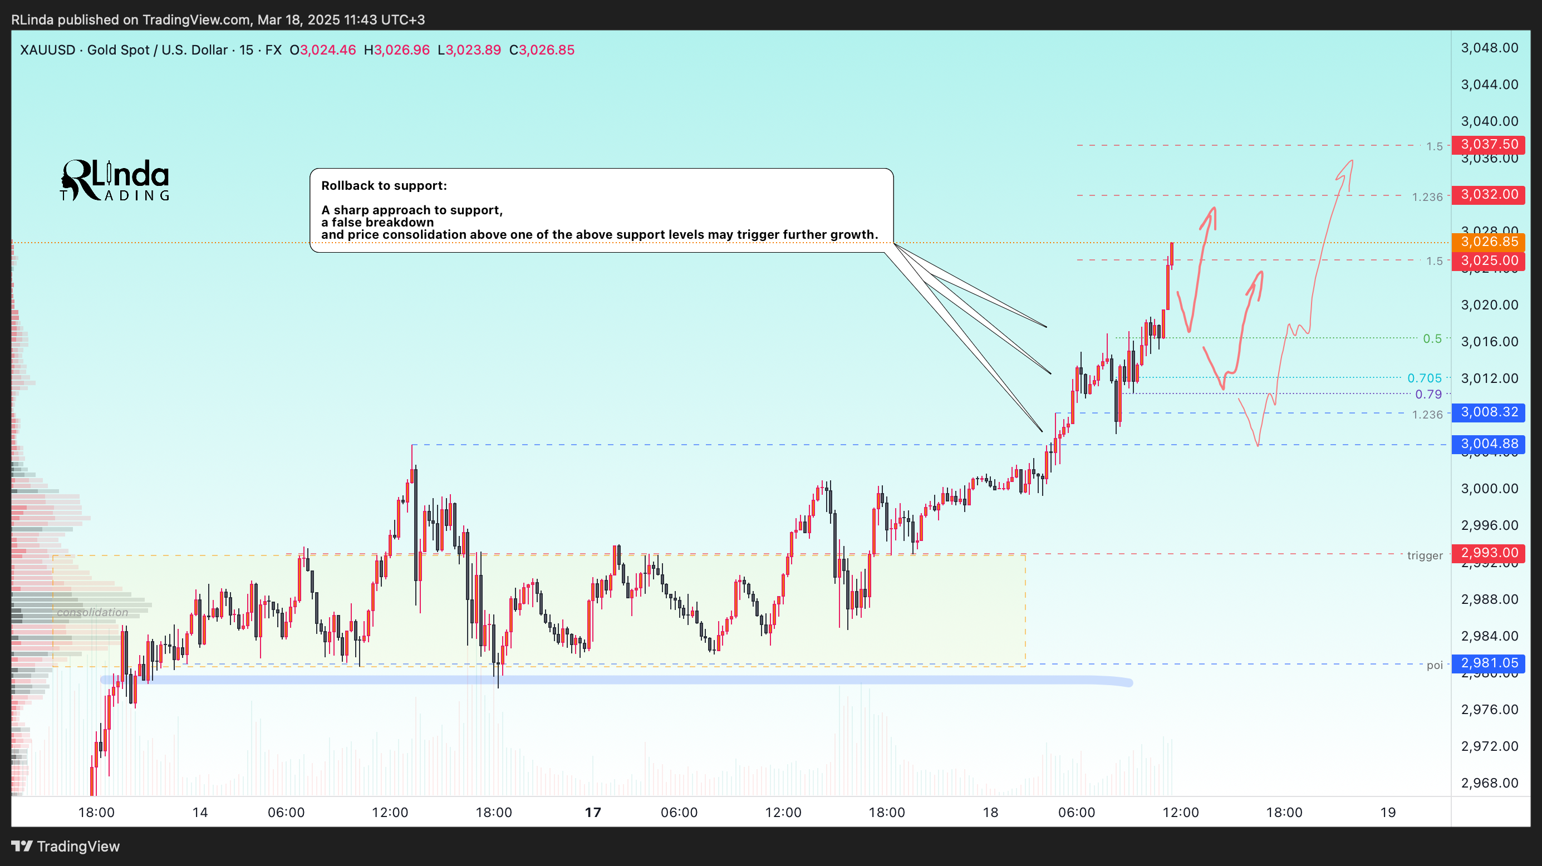Click the close value C3,026.85
Viewport: 1542px width, 866px height.
542,50
